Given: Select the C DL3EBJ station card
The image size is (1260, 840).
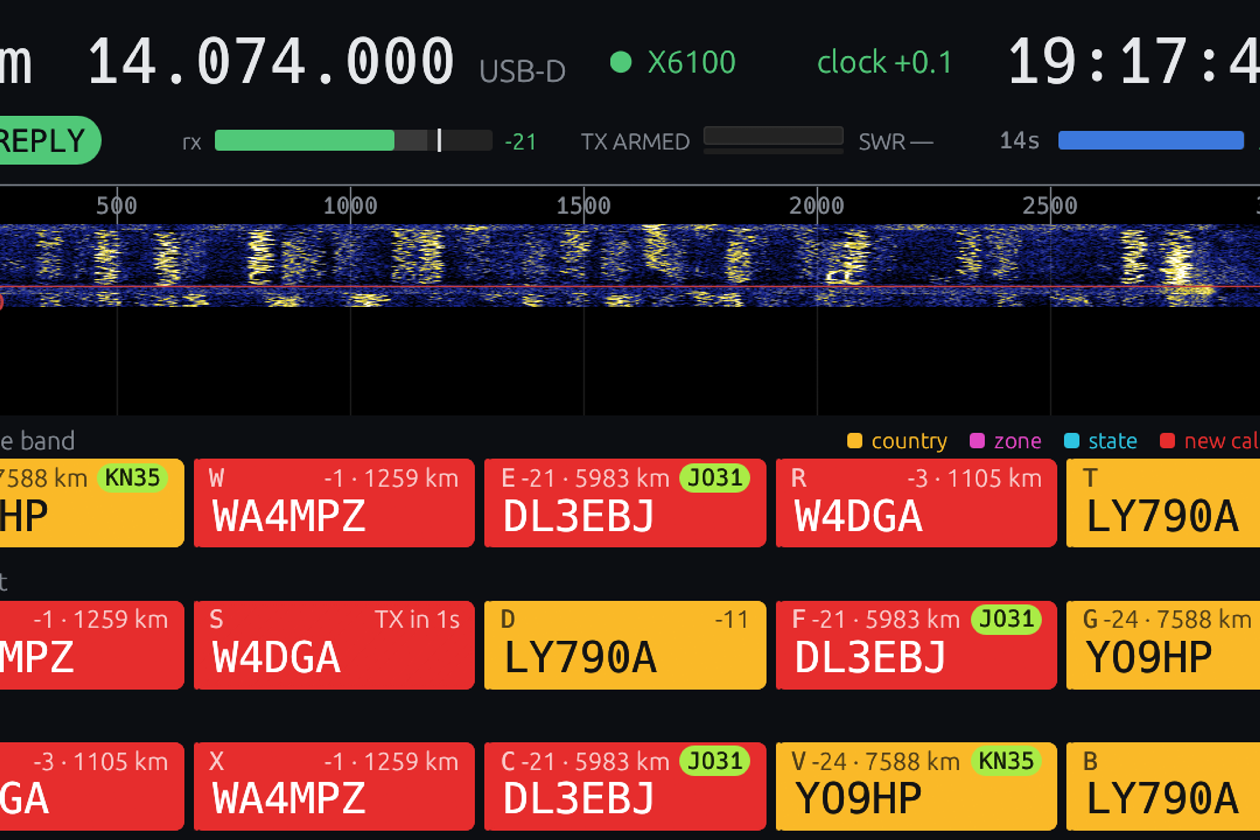Looking at the screenshot, I should click(625, 787).
